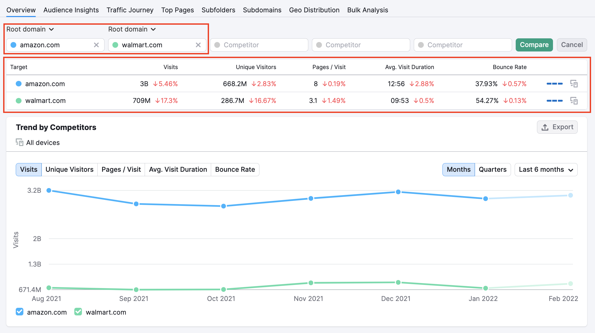Image resolution: width=595 pixels, height=333 pixels.
Task: Click the Target column header
Action: 19,67
